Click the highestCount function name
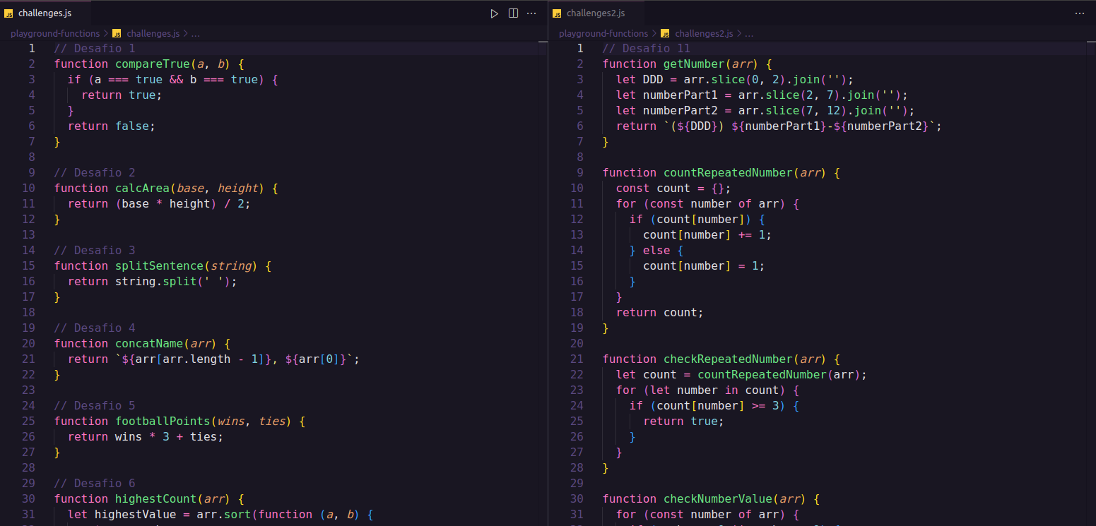Image resolution: width=1096 pixels, height=526 pixels. click(x=155, y=498)
